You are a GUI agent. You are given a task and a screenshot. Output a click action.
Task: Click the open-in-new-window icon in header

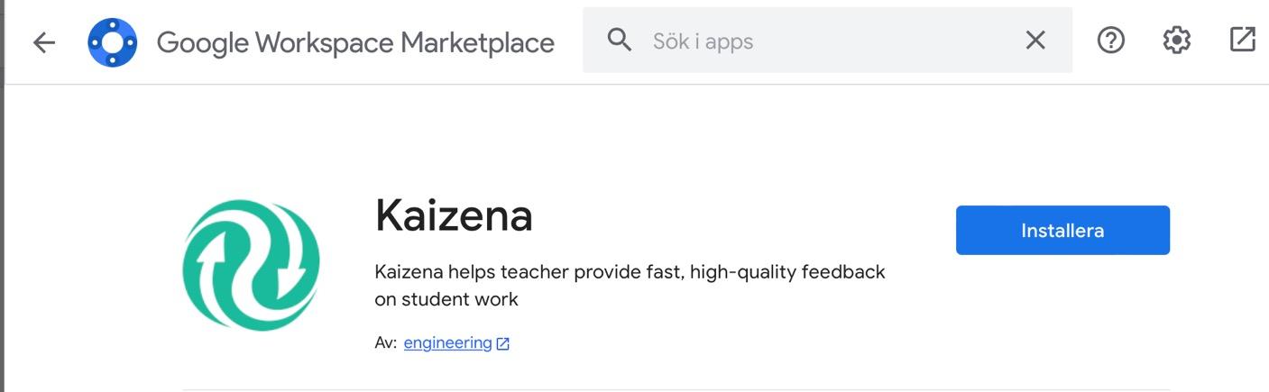click(x=1242, y=40)
